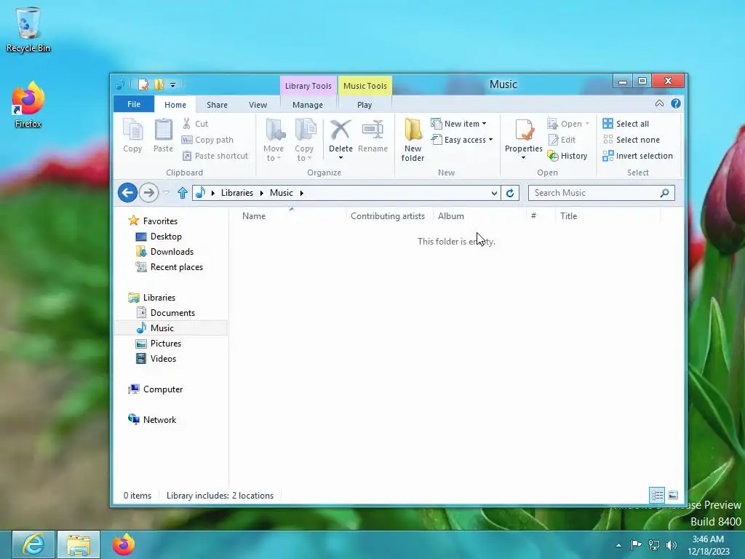
Task: Click the volume speaker tray icon
Action: 672,544
